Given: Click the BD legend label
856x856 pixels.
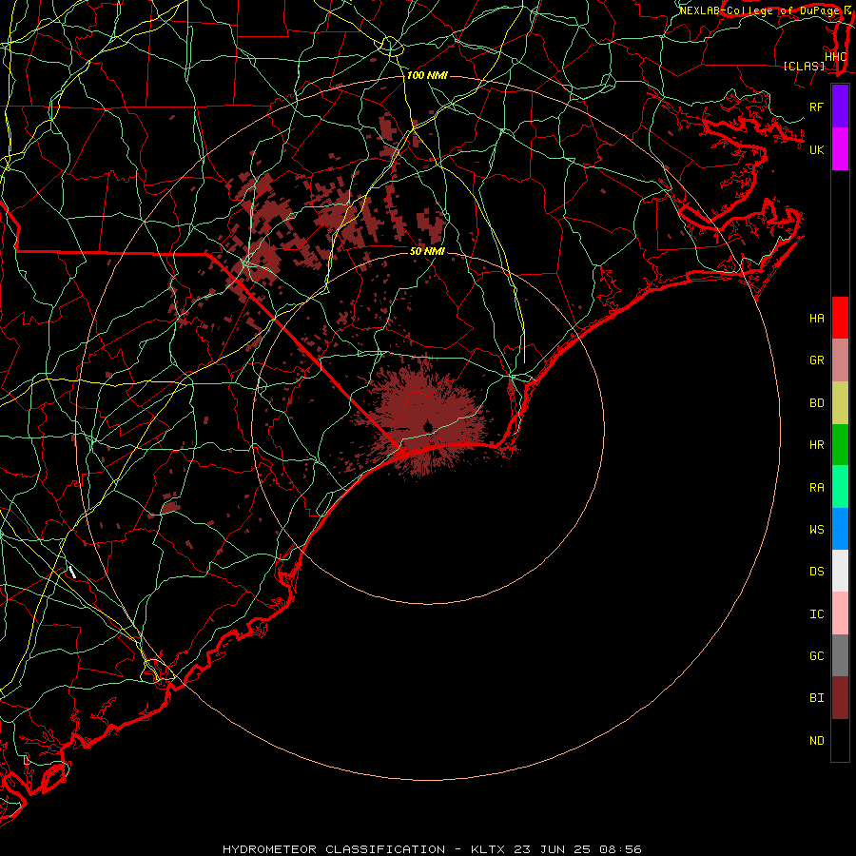Looking at the screenshot, I should point(816,403).
